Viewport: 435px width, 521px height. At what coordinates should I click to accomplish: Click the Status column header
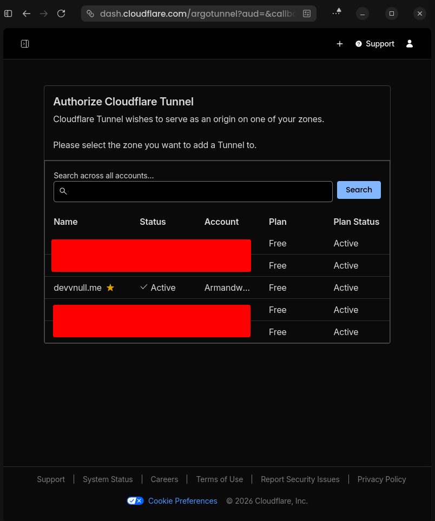pos(153,222)
